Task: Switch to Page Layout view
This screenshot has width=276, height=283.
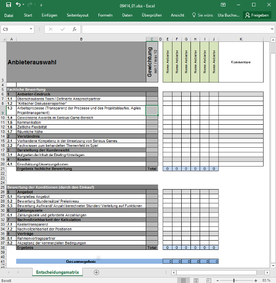Action: (196, 280)
